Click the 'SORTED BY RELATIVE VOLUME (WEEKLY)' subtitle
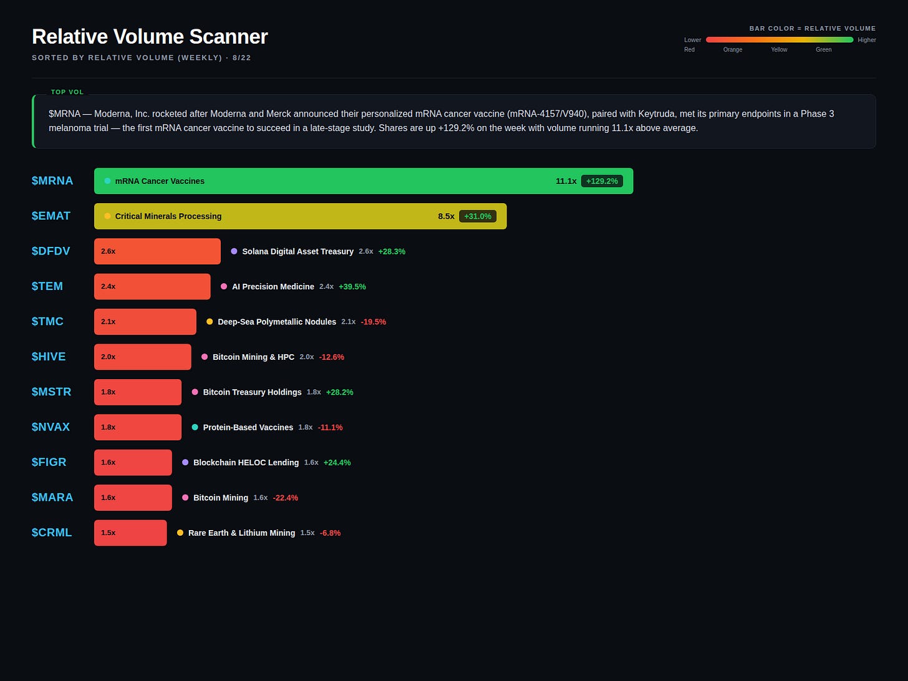 pyautogui.click(x=127, y=58)
